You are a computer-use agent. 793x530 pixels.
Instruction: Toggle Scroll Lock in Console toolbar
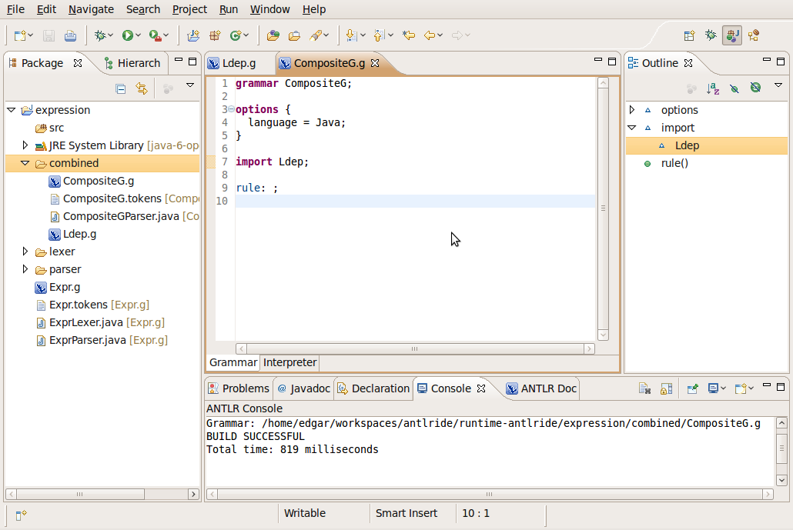666,388
